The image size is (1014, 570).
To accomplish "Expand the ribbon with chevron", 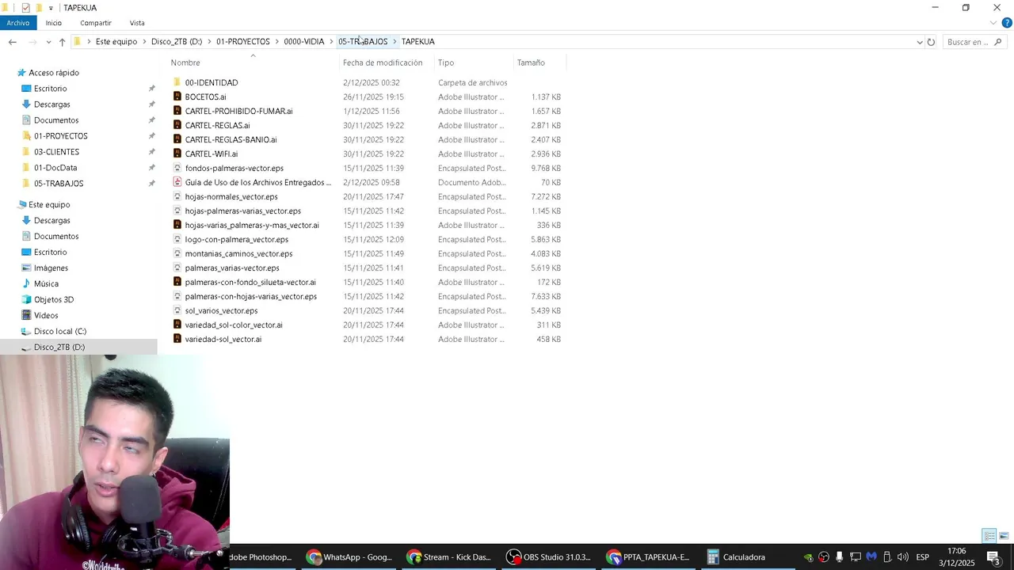I will click(993, 23).
